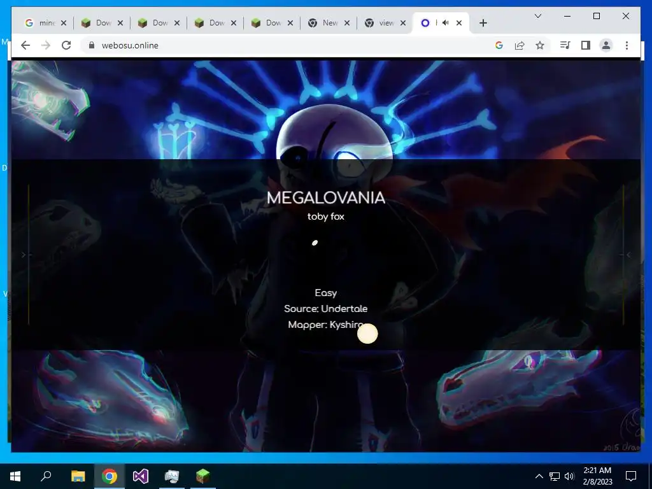Click the Chrome taskbar icon
Viewport: 652px width, 489px height.
pyautogui.click(x=110, y=476)
